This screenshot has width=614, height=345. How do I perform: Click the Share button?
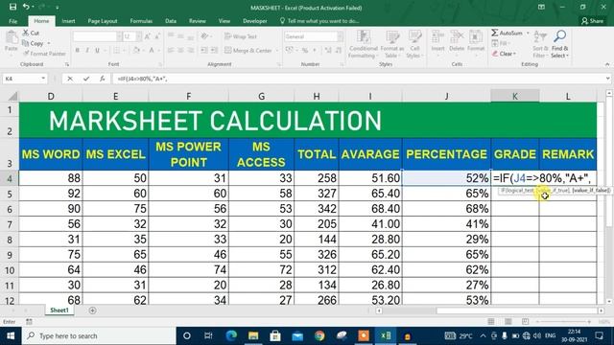click(x=593, y=21)
